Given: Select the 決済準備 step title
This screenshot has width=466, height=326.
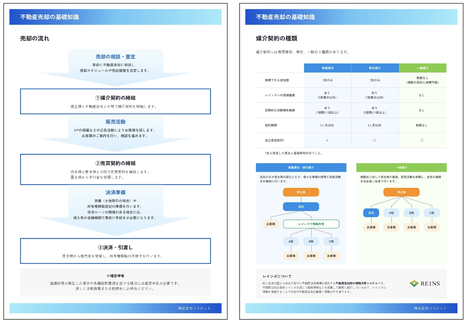Looking at the screenshot, I should tap(115, 192).
